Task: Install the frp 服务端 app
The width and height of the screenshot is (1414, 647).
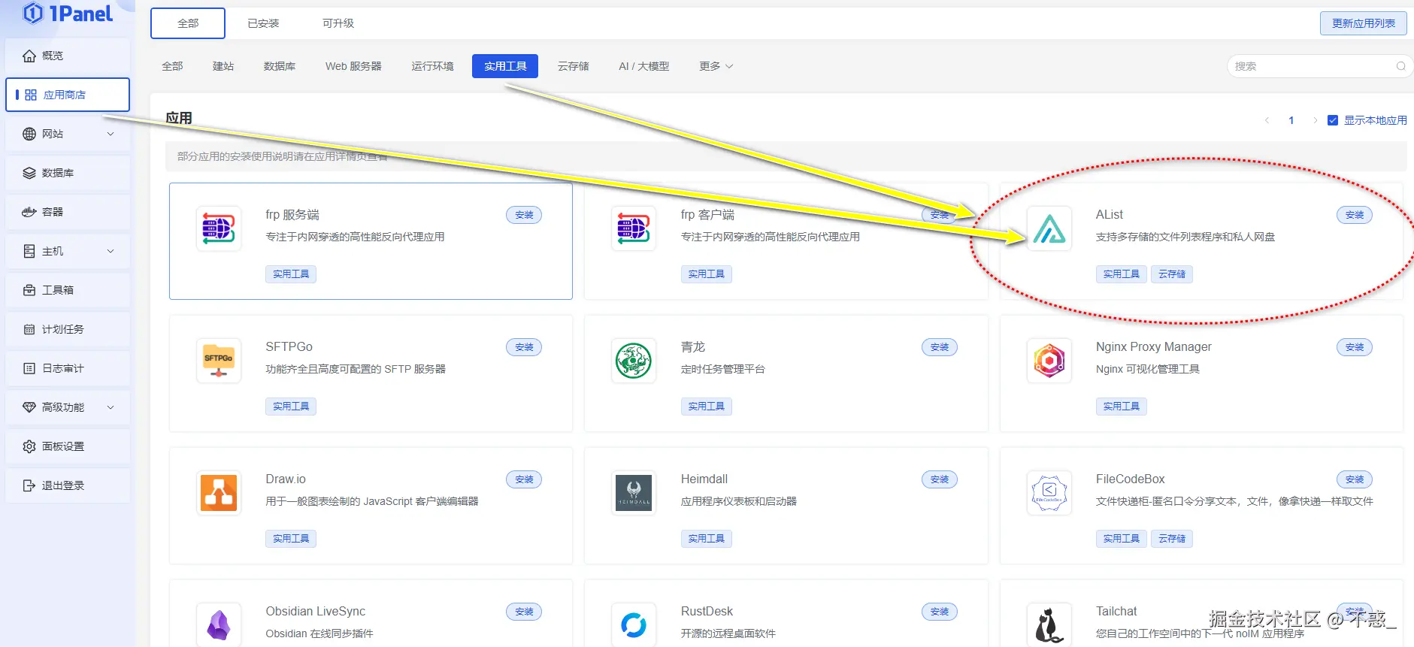Action: click(524, 215)
